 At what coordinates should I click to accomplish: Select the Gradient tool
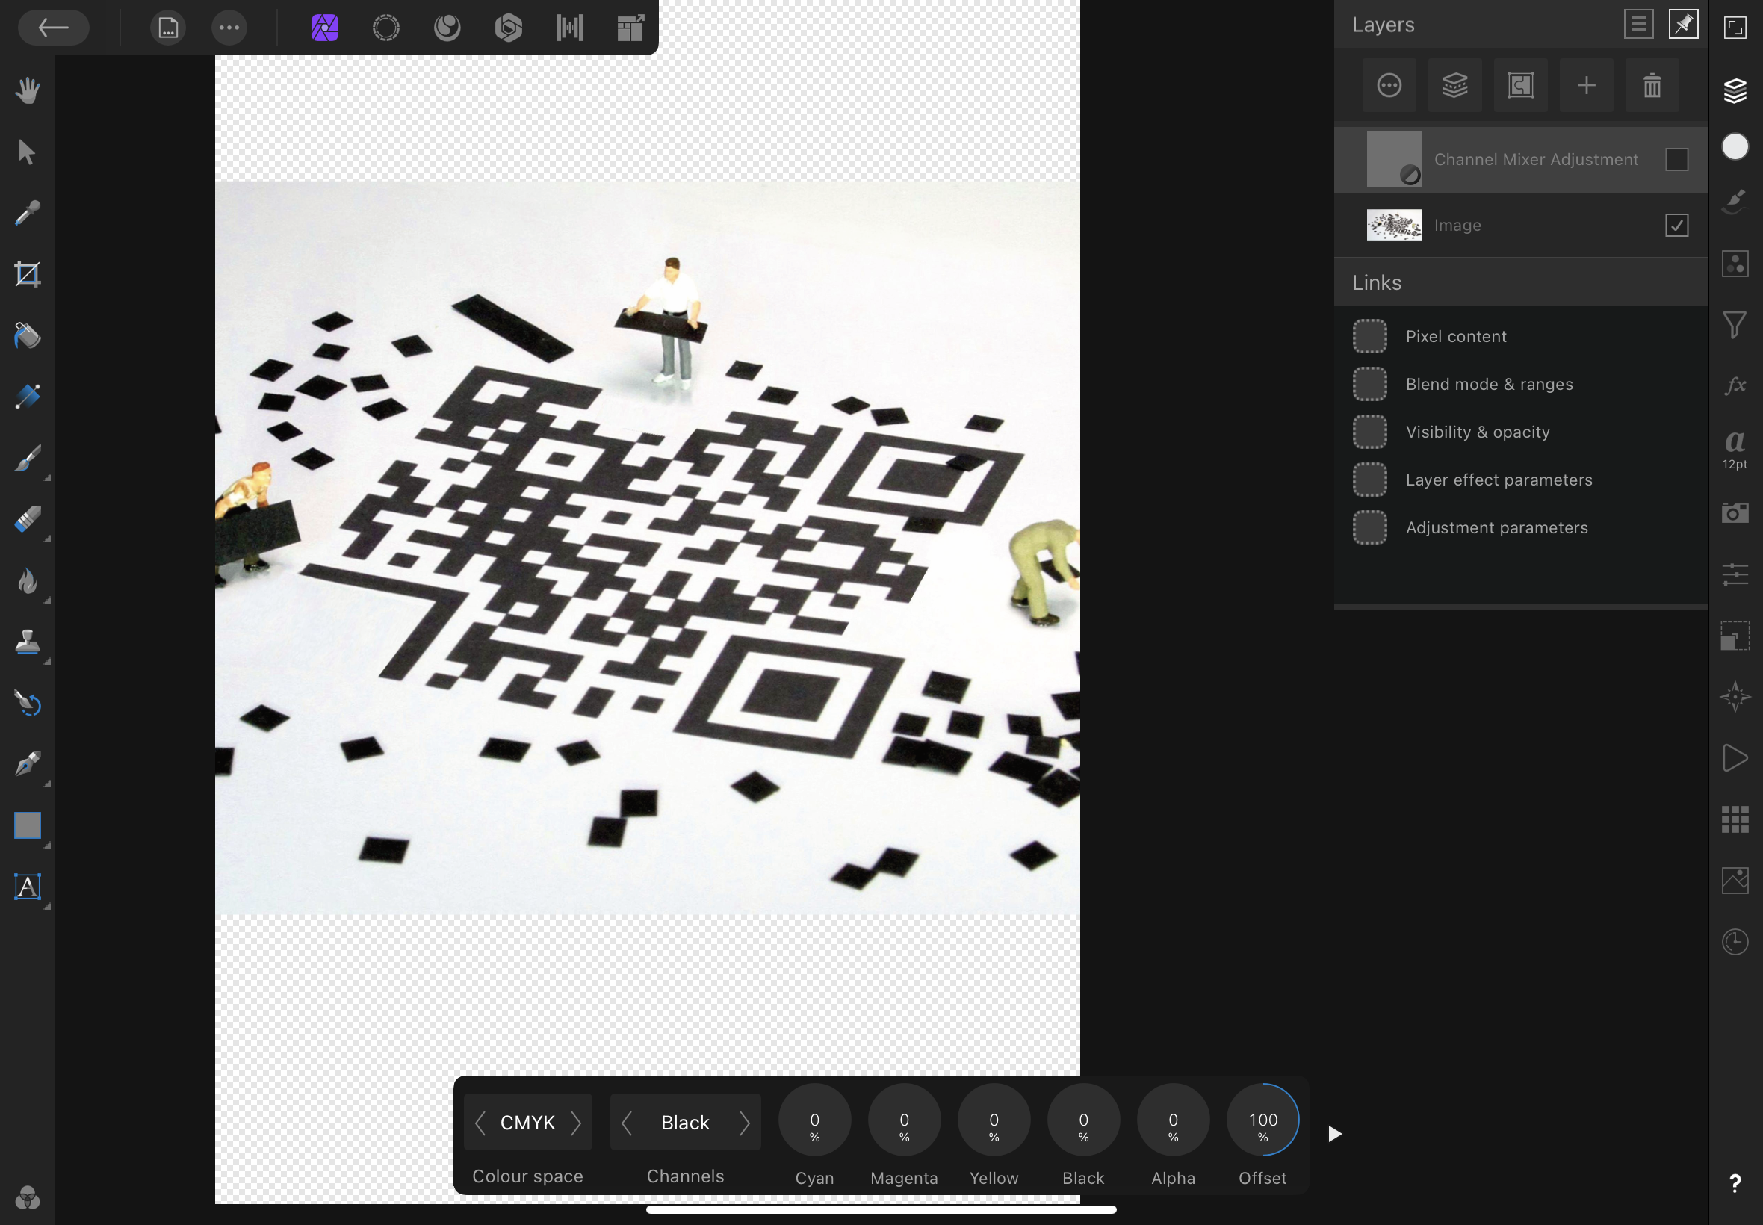(28, 397)
